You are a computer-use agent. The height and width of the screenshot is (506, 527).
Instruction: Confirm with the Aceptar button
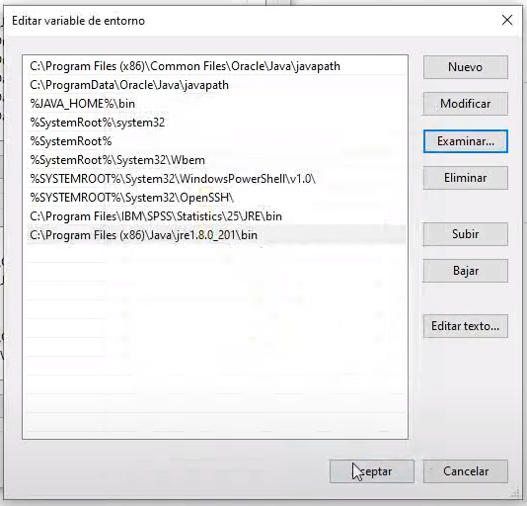pyautogui.click(x=372, y=471)
